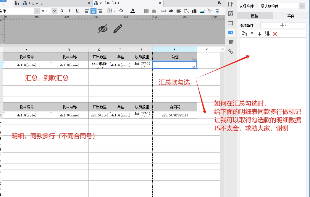The width and height of the screenshot is (310, 197).
Task: Select column header A
Action: coord(27,50)
